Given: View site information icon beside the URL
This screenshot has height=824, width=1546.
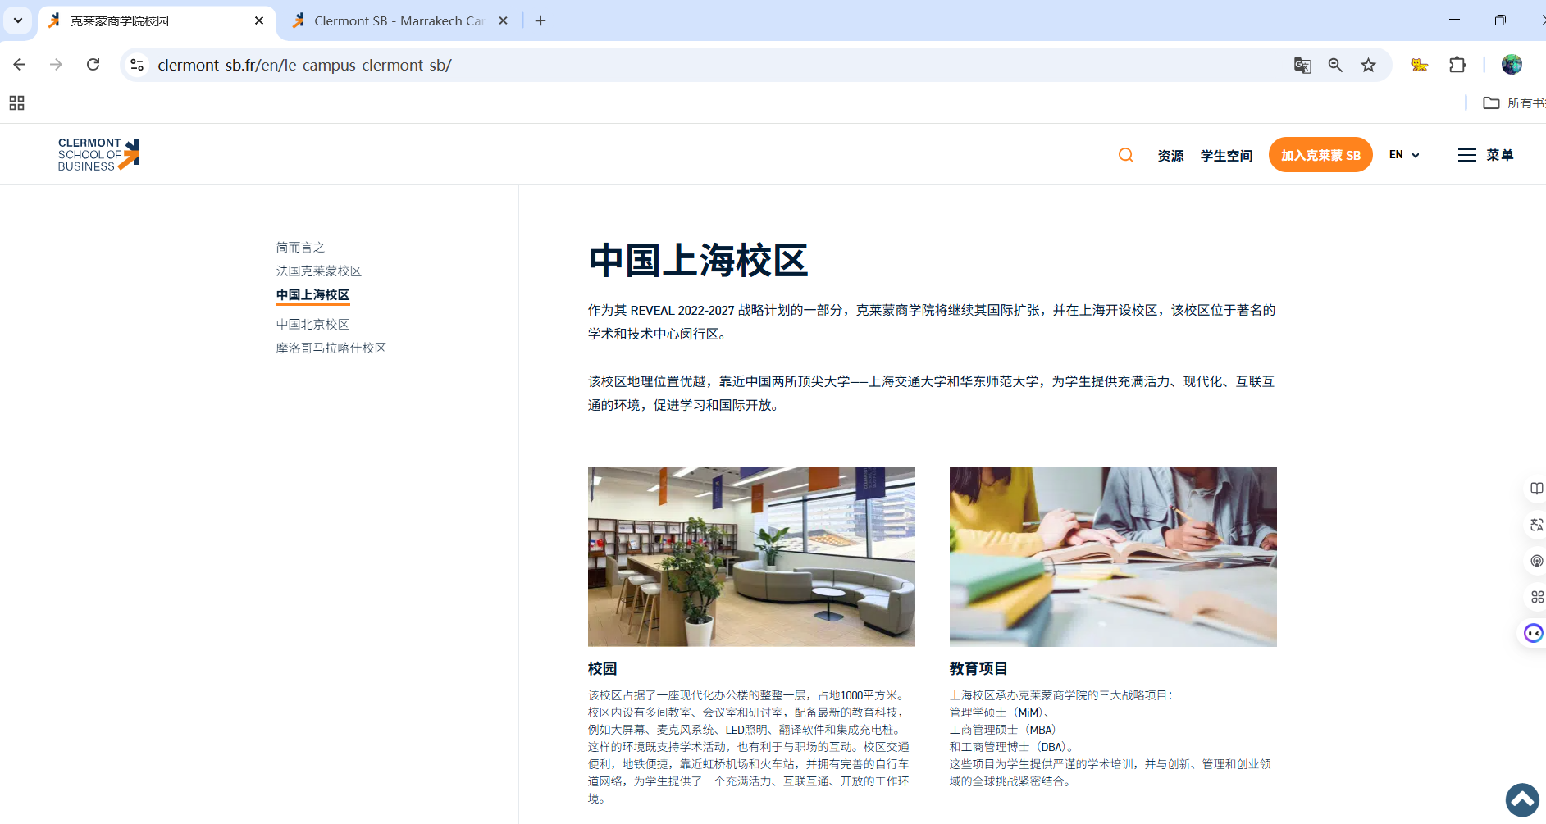Looking at the screenshot, I should 138,65.
